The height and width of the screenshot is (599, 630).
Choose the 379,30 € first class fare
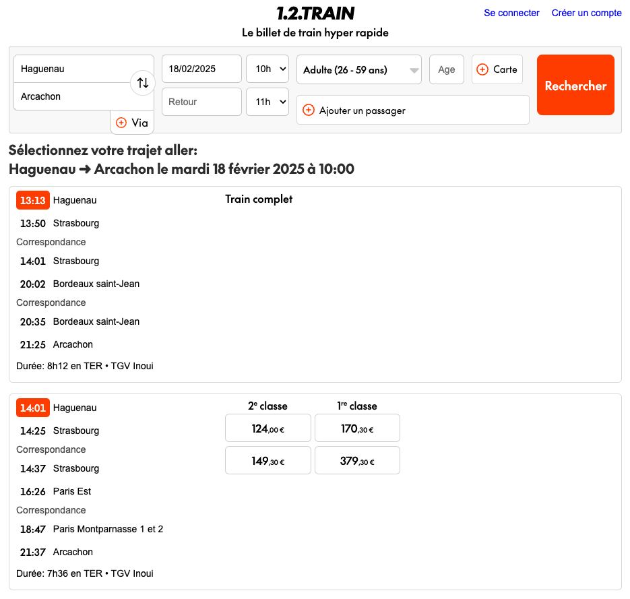(357, 461)
